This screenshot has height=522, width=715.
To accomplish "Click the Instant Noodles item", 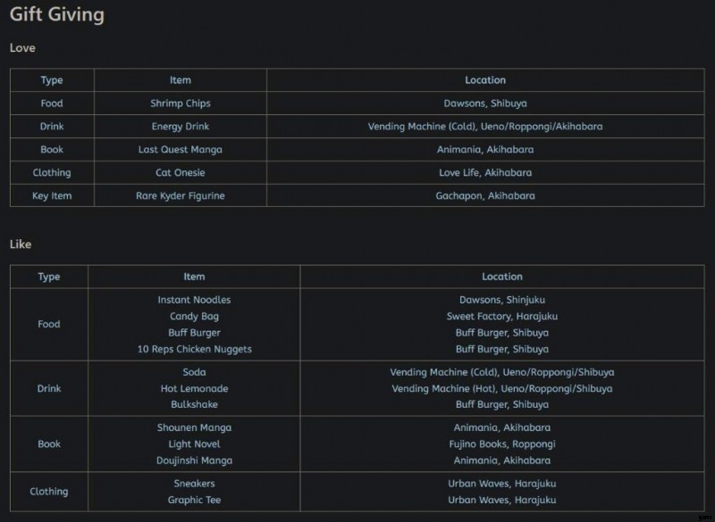I will click(x=194, y=300).
